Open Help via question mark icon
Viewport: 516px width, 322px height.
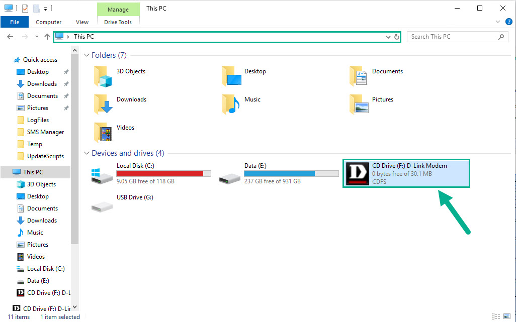click(x=509, y=22)
